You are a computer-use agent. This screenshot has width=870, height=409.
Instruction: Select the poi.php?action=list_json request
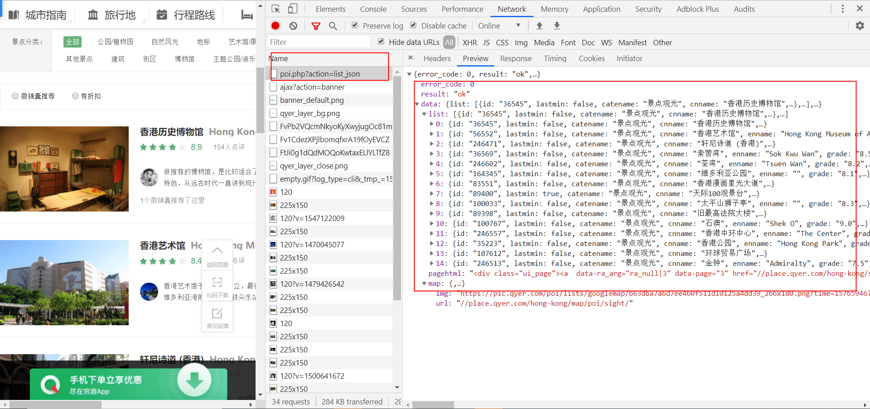pyautogui.click(x=319, y=74)
